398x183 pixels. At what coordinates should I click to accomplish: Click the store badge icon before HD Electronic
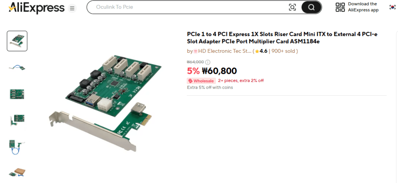[196, 51]
